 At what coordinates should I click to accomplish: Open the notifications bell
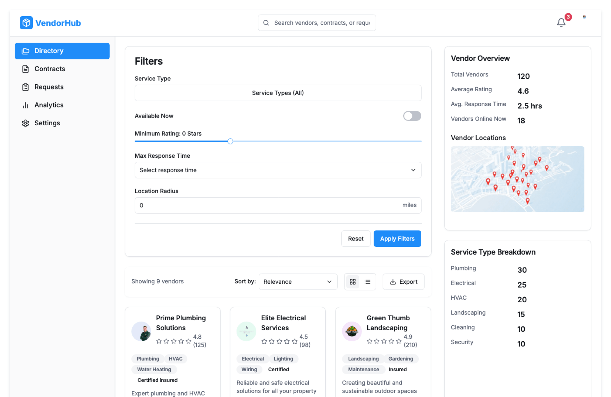561,23
